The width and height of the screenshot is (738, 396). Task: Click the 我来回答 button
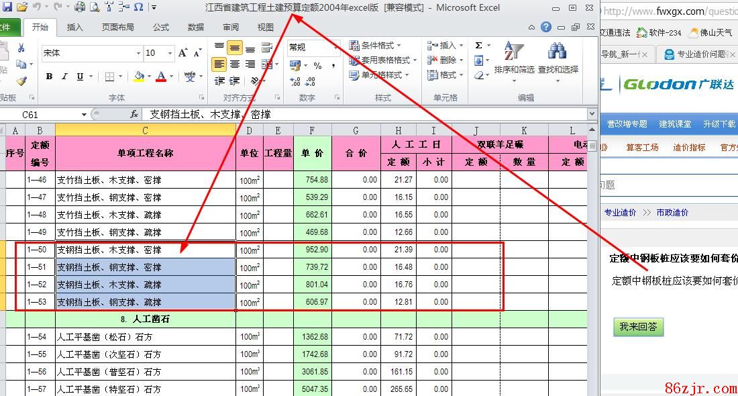pyautogui.click(x=638, y=327)
